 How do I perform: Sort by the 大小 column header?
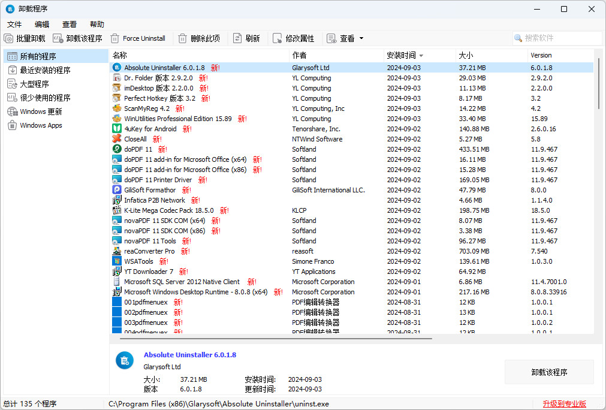(x=492, y=55)
